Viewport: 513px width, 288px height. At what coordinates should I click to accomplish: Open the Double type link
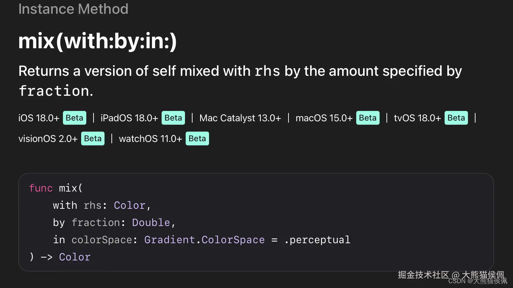tap(151, 223)
